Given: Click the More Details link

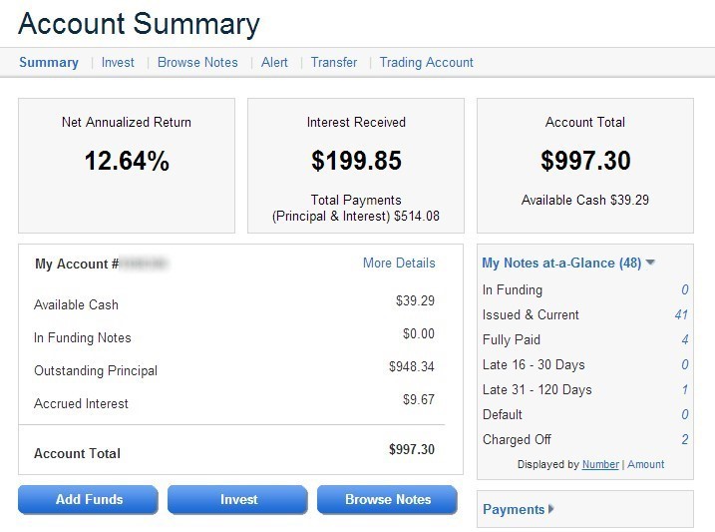Looking at the screenshot, I should click(399, 264).
